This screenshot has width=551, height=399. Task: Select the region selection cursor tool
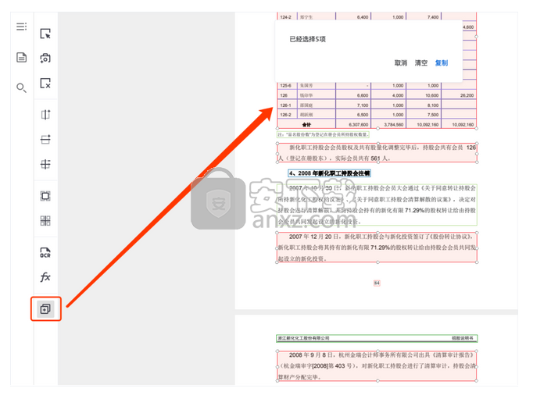(45, 34)
